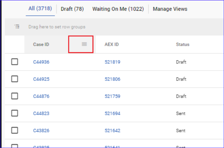Click the Sent status of case C43826
Image resolution: width=224 pixels, height=148 pixels.
click(x=181, y=131)
